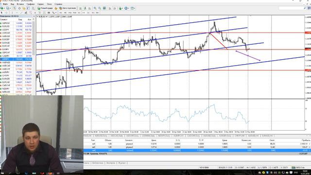
Task: Open the Файл menu
Action: point(5,4)
